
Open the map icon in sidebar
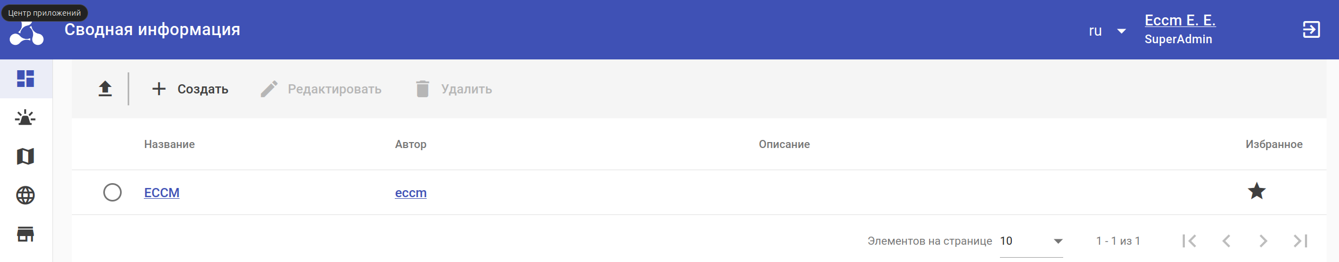point(25,157)
